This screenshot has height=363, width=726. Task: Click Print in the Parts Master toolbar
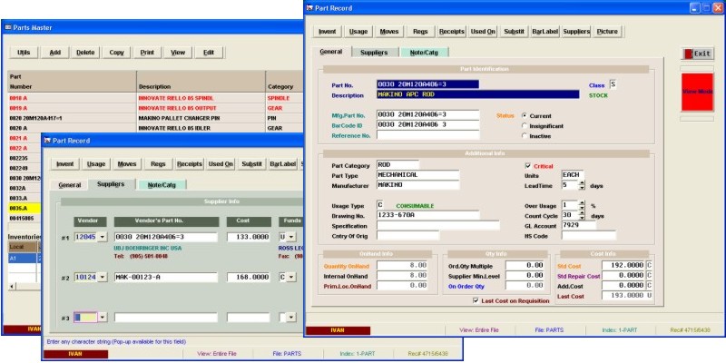coord(147,53)
